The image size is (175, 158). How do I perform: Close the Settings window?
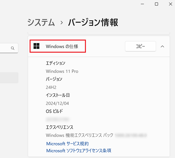click(171, 4)
